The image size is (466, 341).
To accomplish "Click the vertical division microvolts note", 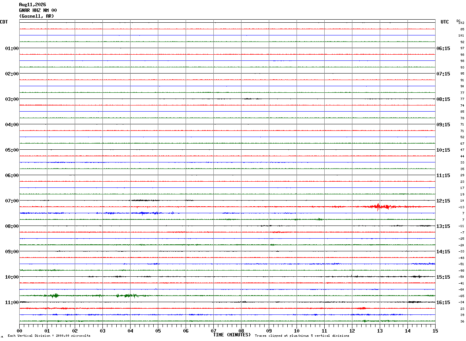I will [49, 336].
